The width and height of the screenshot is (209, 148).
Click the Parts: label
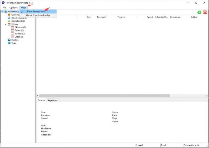coord(115,116)
